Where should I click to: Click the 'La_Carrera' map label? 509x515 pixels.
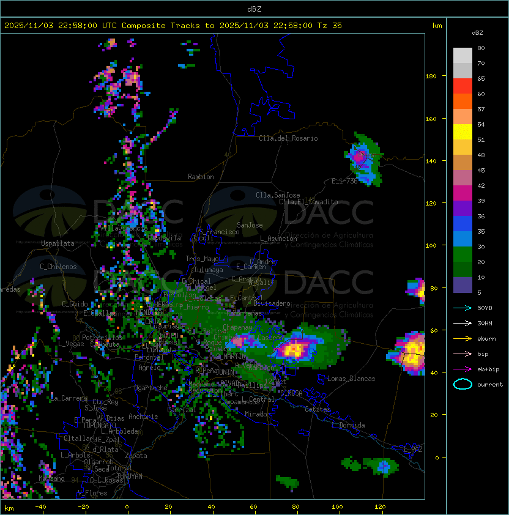coord(69,398)
